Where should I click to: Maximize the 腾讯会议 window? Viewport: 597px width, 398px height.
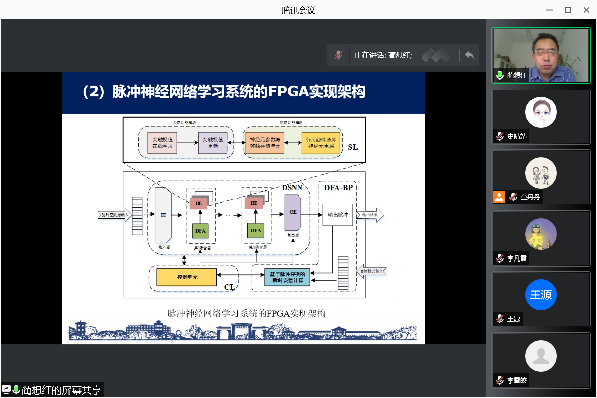click(x=568, y=10)
